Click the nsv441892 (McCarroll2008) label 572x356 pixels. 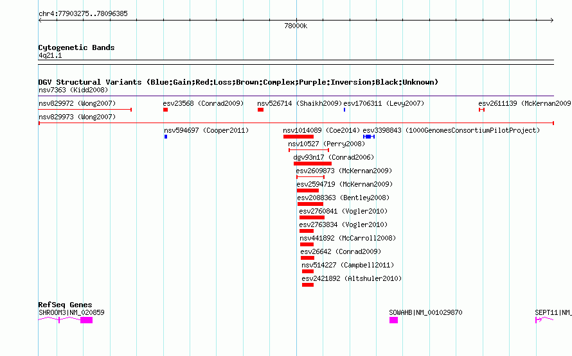(348, 238)
